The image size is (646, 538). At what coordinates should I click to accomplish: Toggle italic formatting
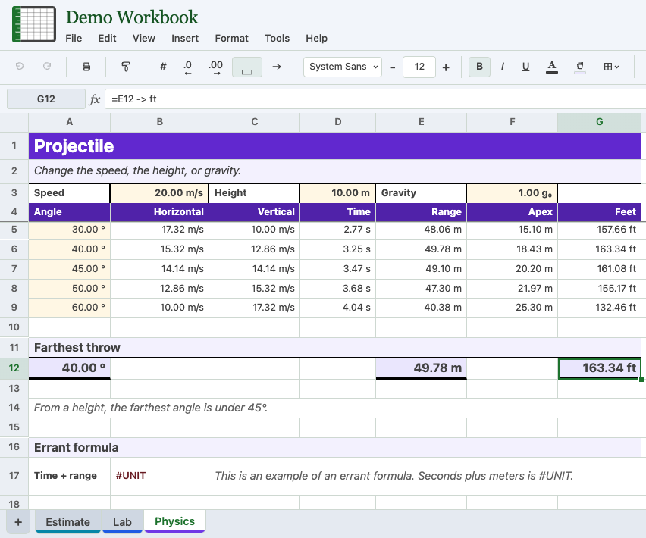coord(503,67)
